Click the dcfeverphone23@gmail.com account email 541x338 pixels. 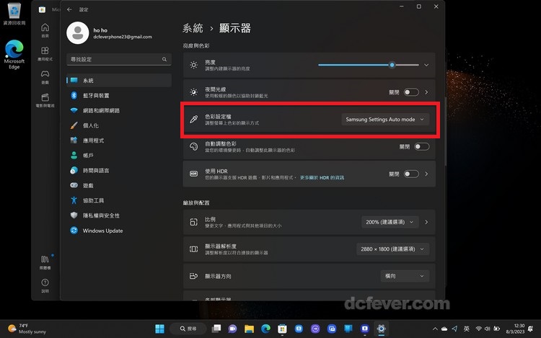point(123,37)
